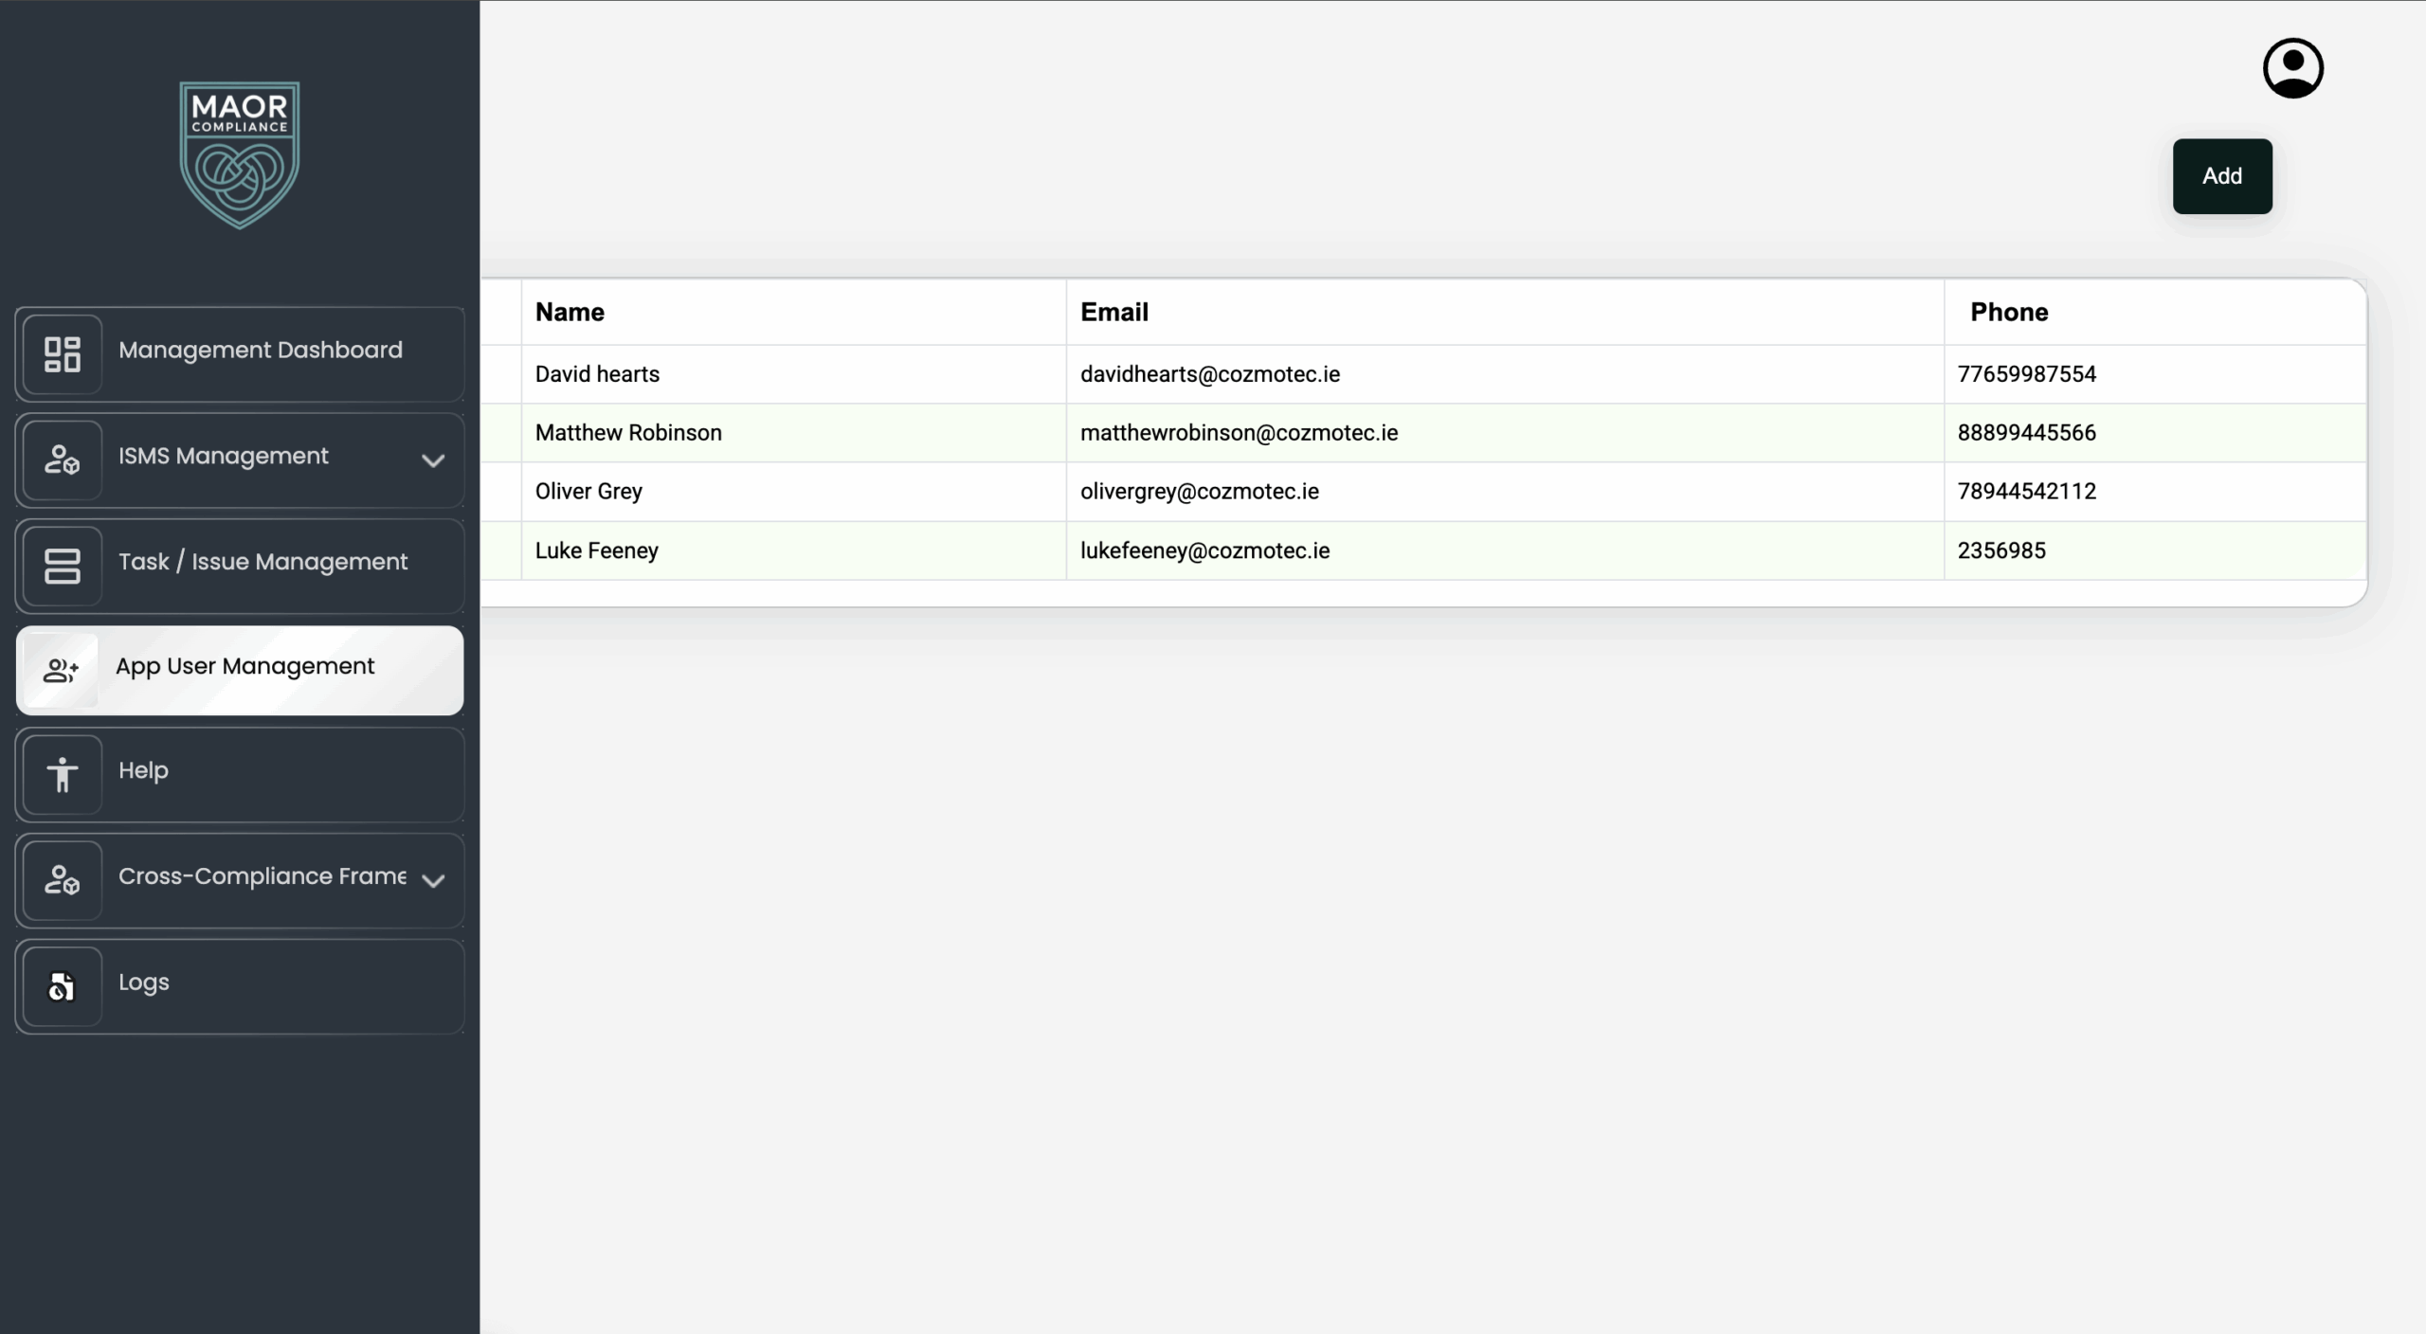Click the MAOR Compliance shield logo

click(240, 154)
